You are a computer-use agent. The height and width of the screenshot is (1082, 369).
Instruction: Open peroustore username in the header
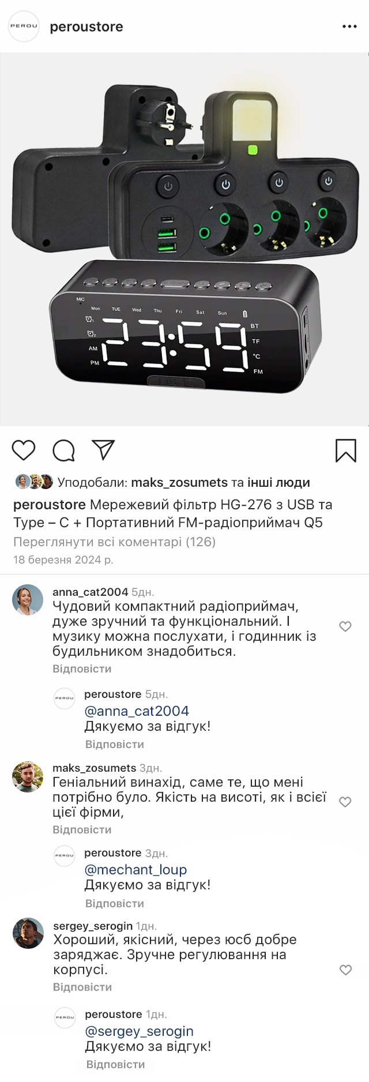pos(86,27)
